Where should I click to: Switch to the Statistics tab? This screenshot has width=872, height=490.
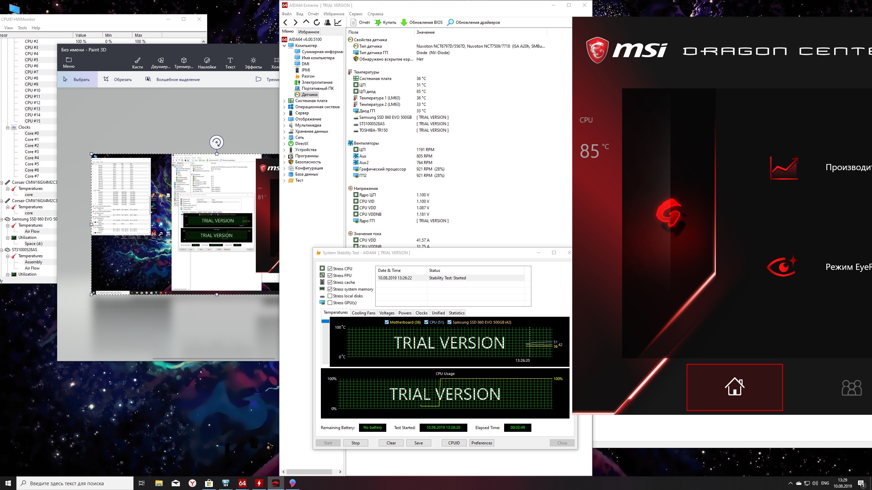point(456,313)
